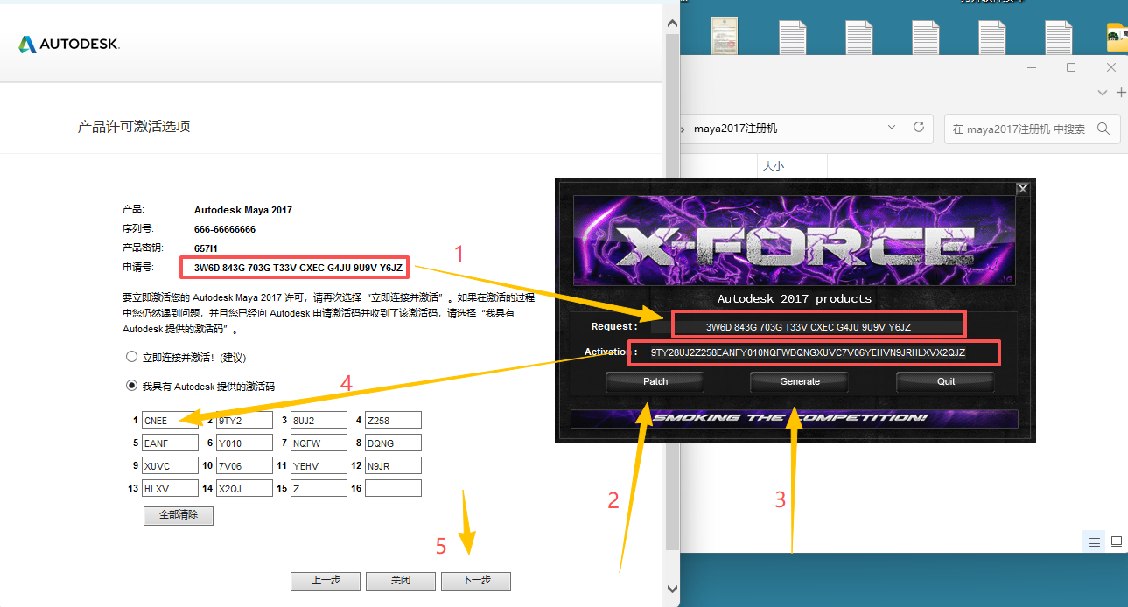The height and width of the screenshot is (607, 1128).
Task: Click the search magnifier icon in Explorer
Action: pos(1104,128)
